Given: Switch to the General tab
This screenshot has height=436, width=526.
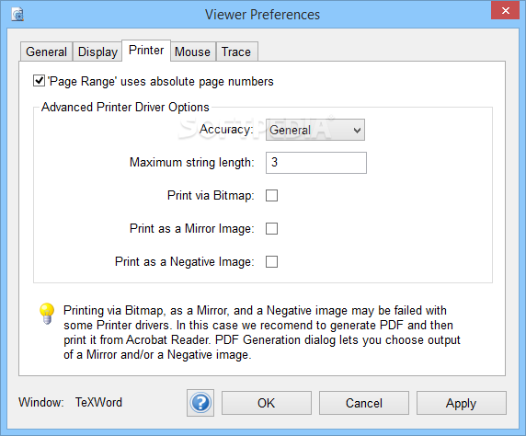Looking at the screenshot, I should click(46, 52).
